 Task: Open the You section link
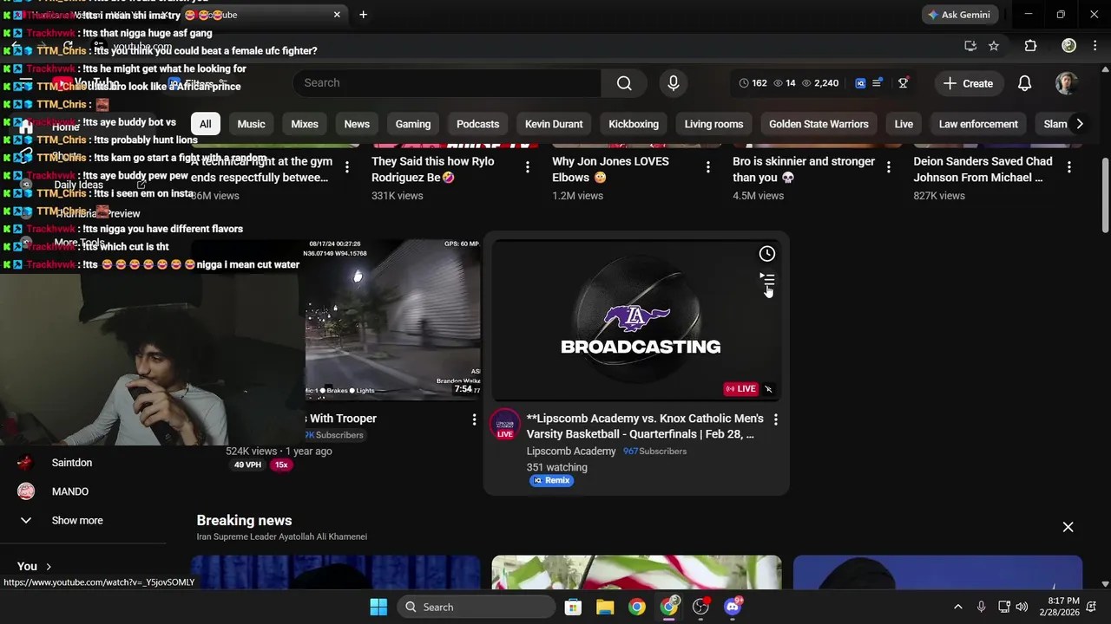[35, 566]
